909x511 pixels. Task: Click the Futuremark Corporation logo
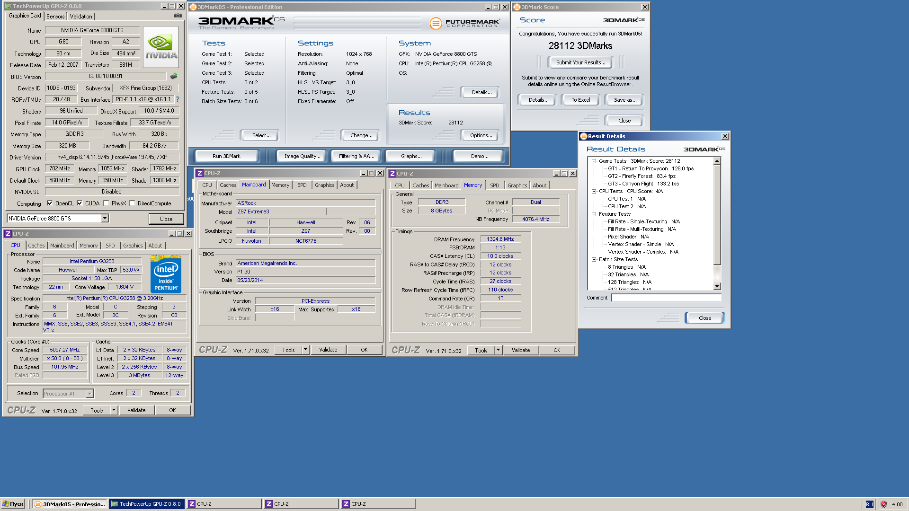click(464, 23)
